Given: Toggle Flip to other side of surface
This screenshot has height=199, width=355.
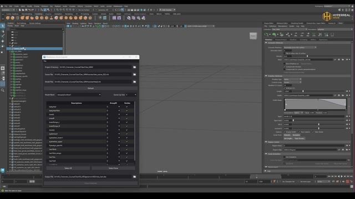Looking at the screenshot, I should tap(285, 54).
